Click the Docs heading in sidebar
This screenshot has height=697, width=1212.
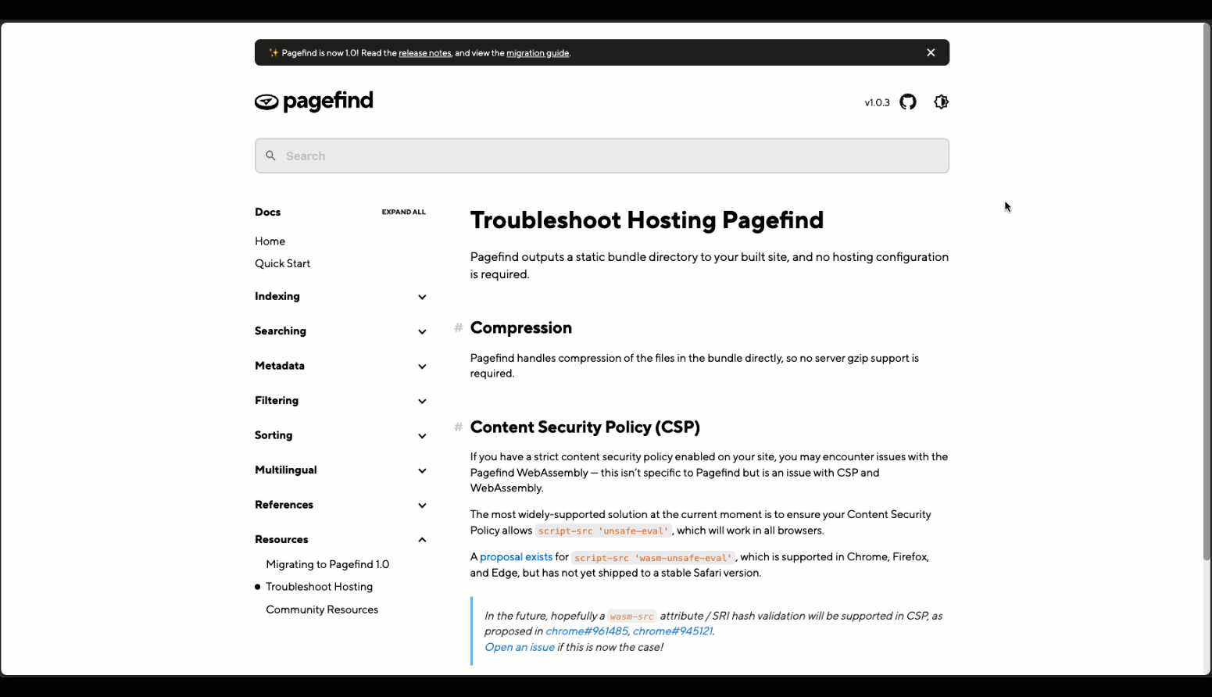267,212
